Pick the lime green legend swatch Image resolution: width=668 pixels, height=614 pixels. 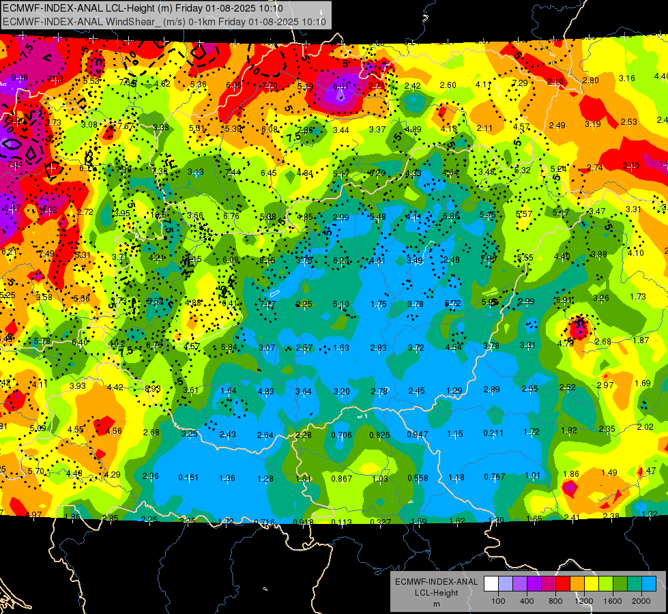[x=606, y=583]
